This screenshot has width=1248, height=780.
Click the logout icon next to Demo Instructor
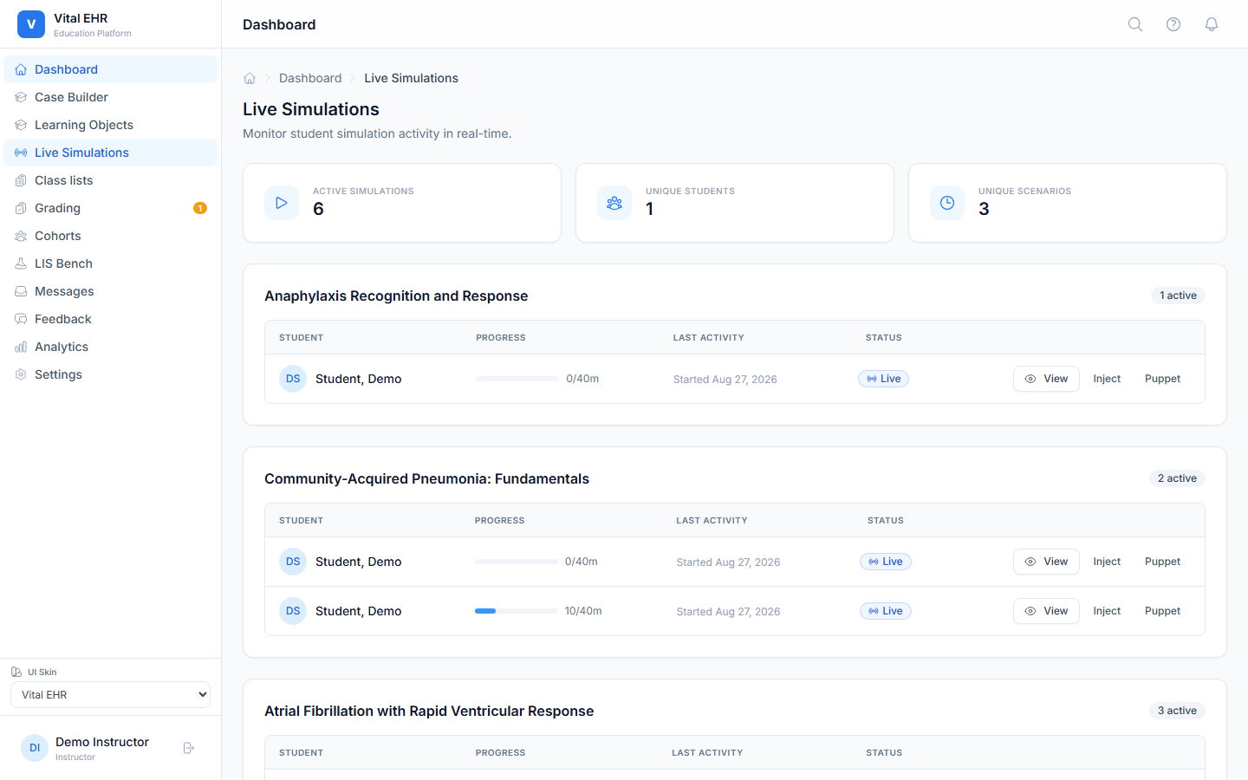[189, 748]
